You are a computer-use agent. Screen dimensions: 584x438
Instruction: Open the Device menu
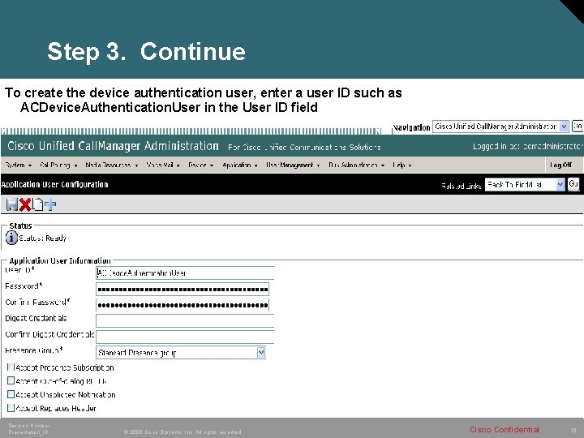[201, 165]
